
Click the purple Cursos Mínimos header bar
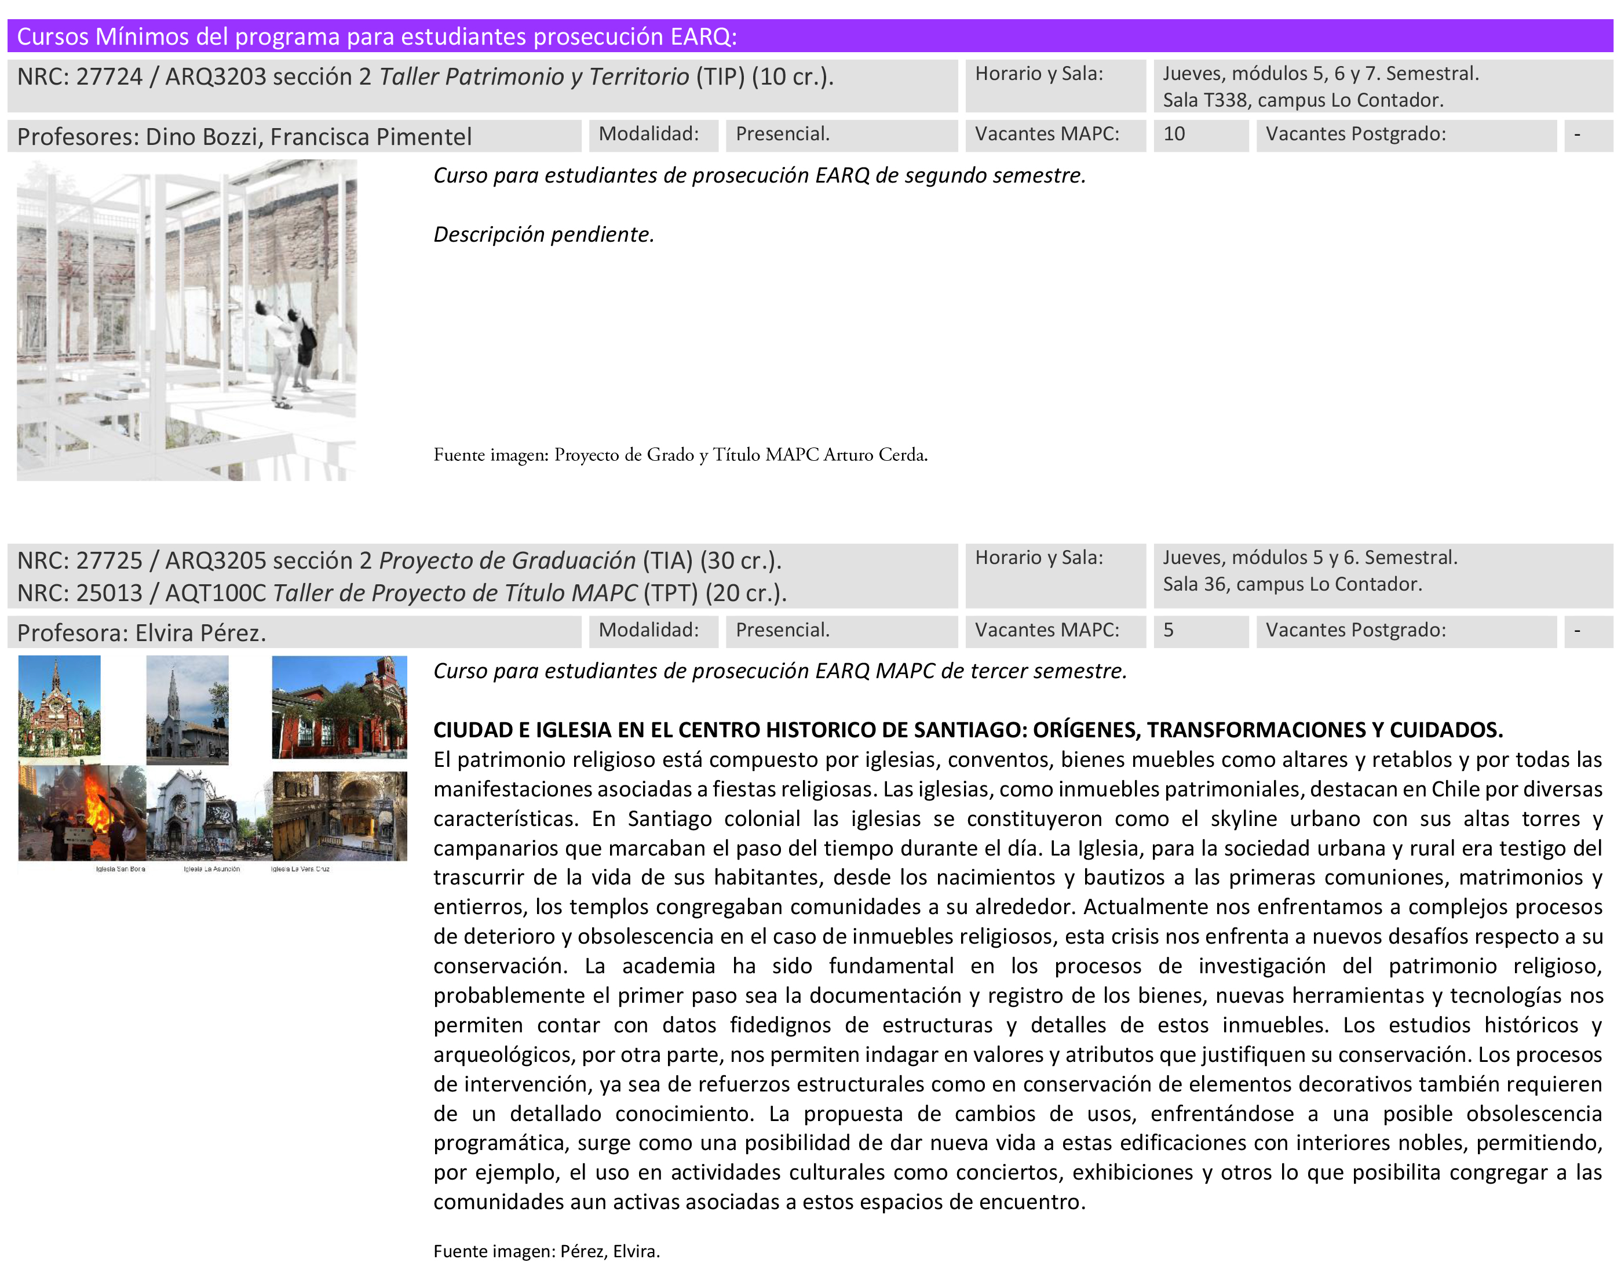coord(810,36)
